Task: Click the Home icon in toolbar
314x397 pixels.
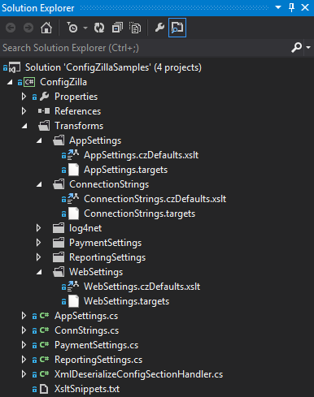Action: click(46, 28)
